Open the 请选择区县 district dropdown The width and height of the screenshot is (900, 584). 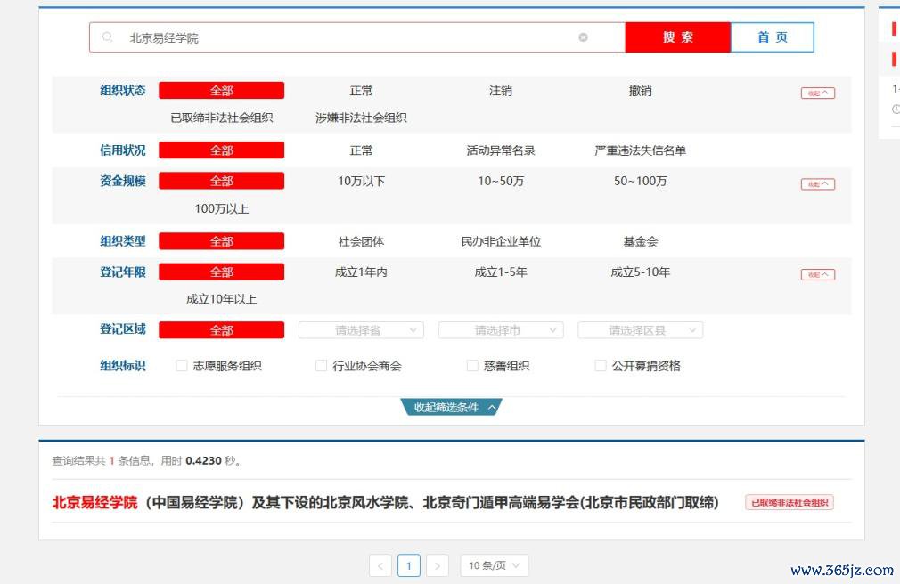[640, 330]
